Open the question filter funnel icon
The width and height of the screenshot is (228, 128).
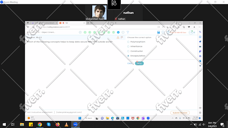tap(128, 32)
